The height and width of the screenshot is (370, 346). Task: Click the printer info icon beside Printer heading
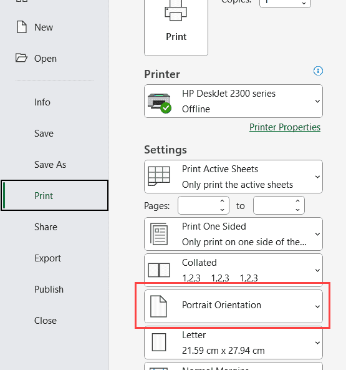318,71
